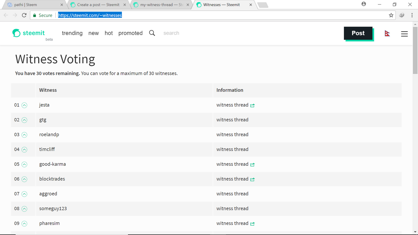Open external link icon for jesta's witness thread
The image size is (418, 235).
pyautogui.click(x=252, y=105)
